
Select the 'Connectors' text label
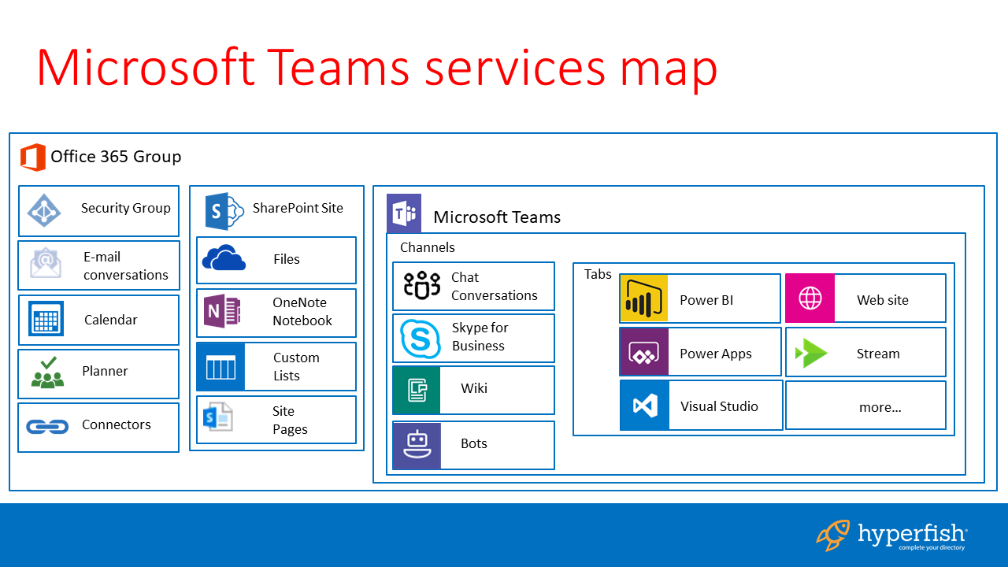tap(117, 424)
